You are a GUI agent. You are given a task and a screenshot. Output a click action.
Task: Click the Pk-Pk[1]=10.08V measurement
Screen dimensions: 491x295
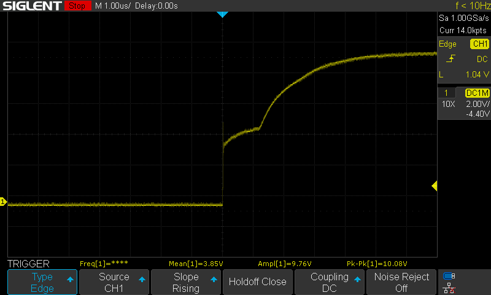[x=377, y=264]
